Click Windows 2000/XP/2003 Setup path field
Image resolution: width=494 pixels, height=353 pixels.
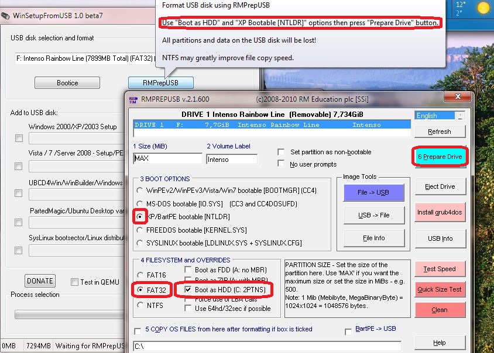click(77, 138)
